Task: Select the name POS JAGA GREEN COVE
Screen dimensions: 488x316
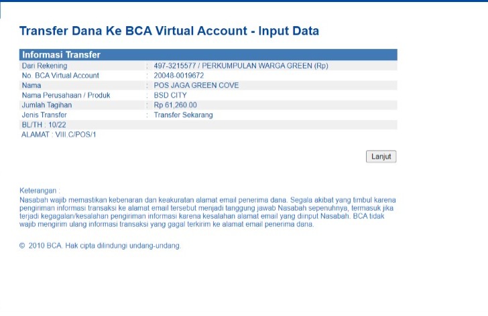Action: point(196,85)
